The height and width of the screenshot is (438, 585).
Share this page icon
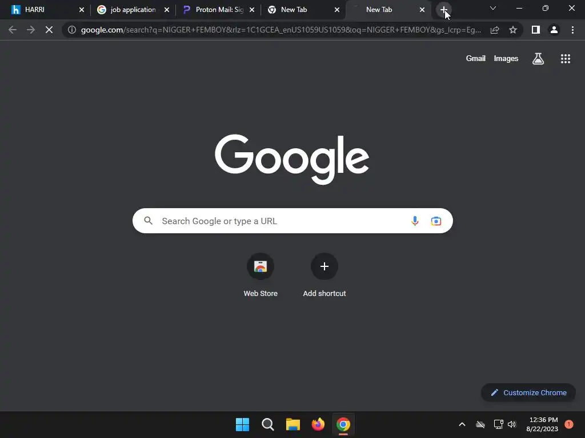495,30
